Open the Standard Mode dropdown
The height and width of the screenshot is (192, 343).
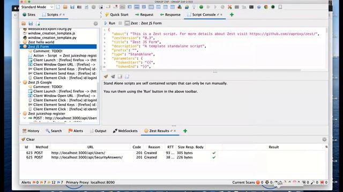tap(37, 7)
